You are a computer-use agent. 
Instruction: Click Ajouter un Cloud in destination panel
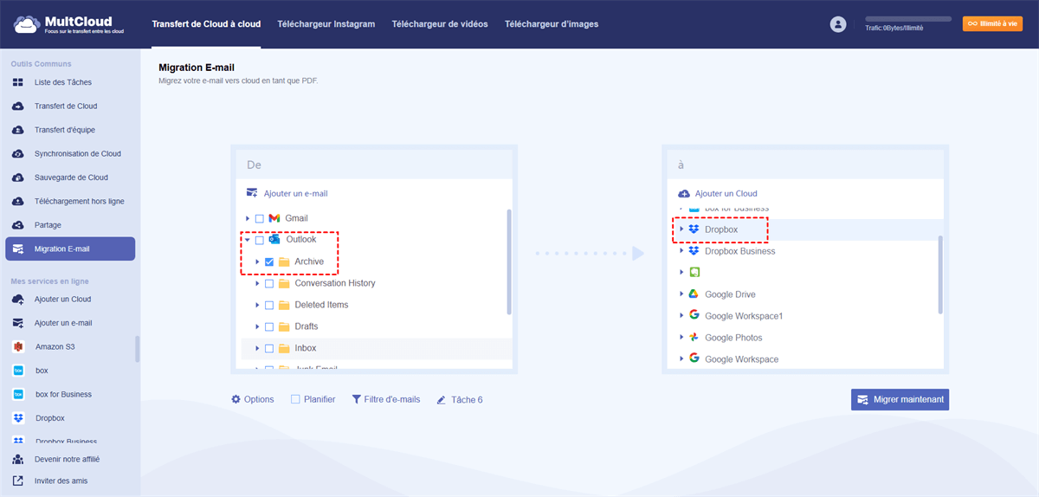(x=718, y=194)
